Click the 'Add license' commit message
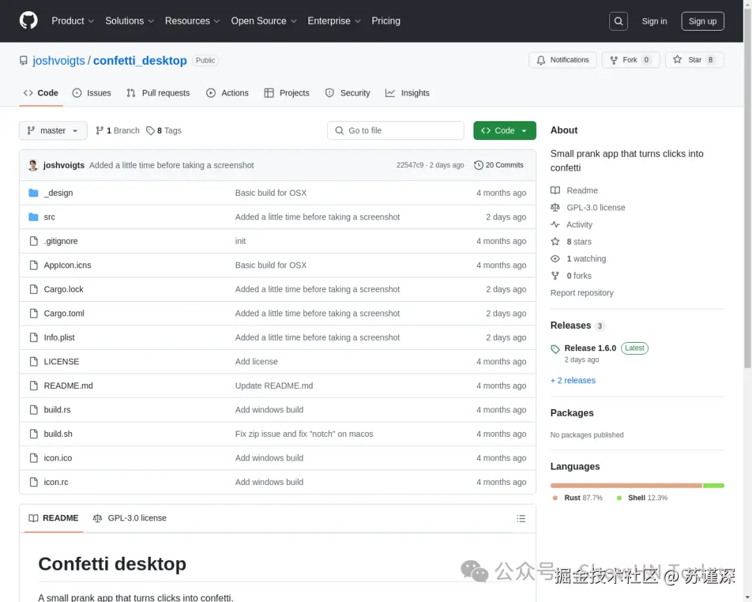752x602 pixels. point(256,362)
